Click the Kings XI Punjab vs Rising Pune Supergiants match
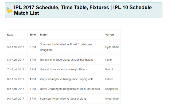The image size is (171, 105). pyautogui.click(x=67, y=79)
